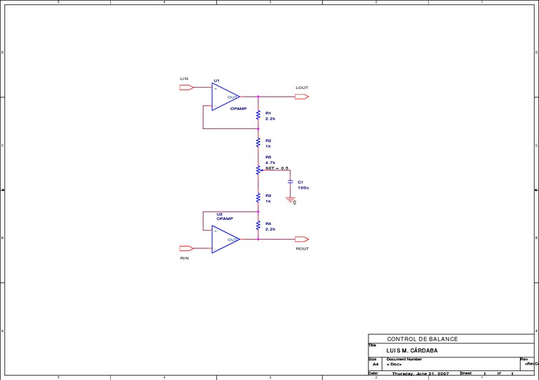This screenshot has height=380, width=539.
Task: Click the ground symbol below C1
Action: tap(291, 199)
